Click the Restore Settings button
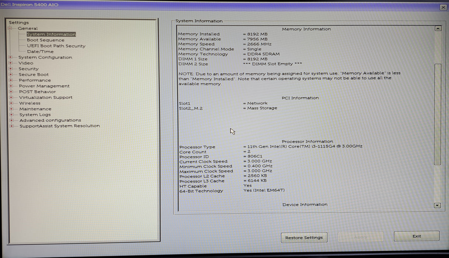The width and height of the screenshot is (449, 258). [304, 237]
